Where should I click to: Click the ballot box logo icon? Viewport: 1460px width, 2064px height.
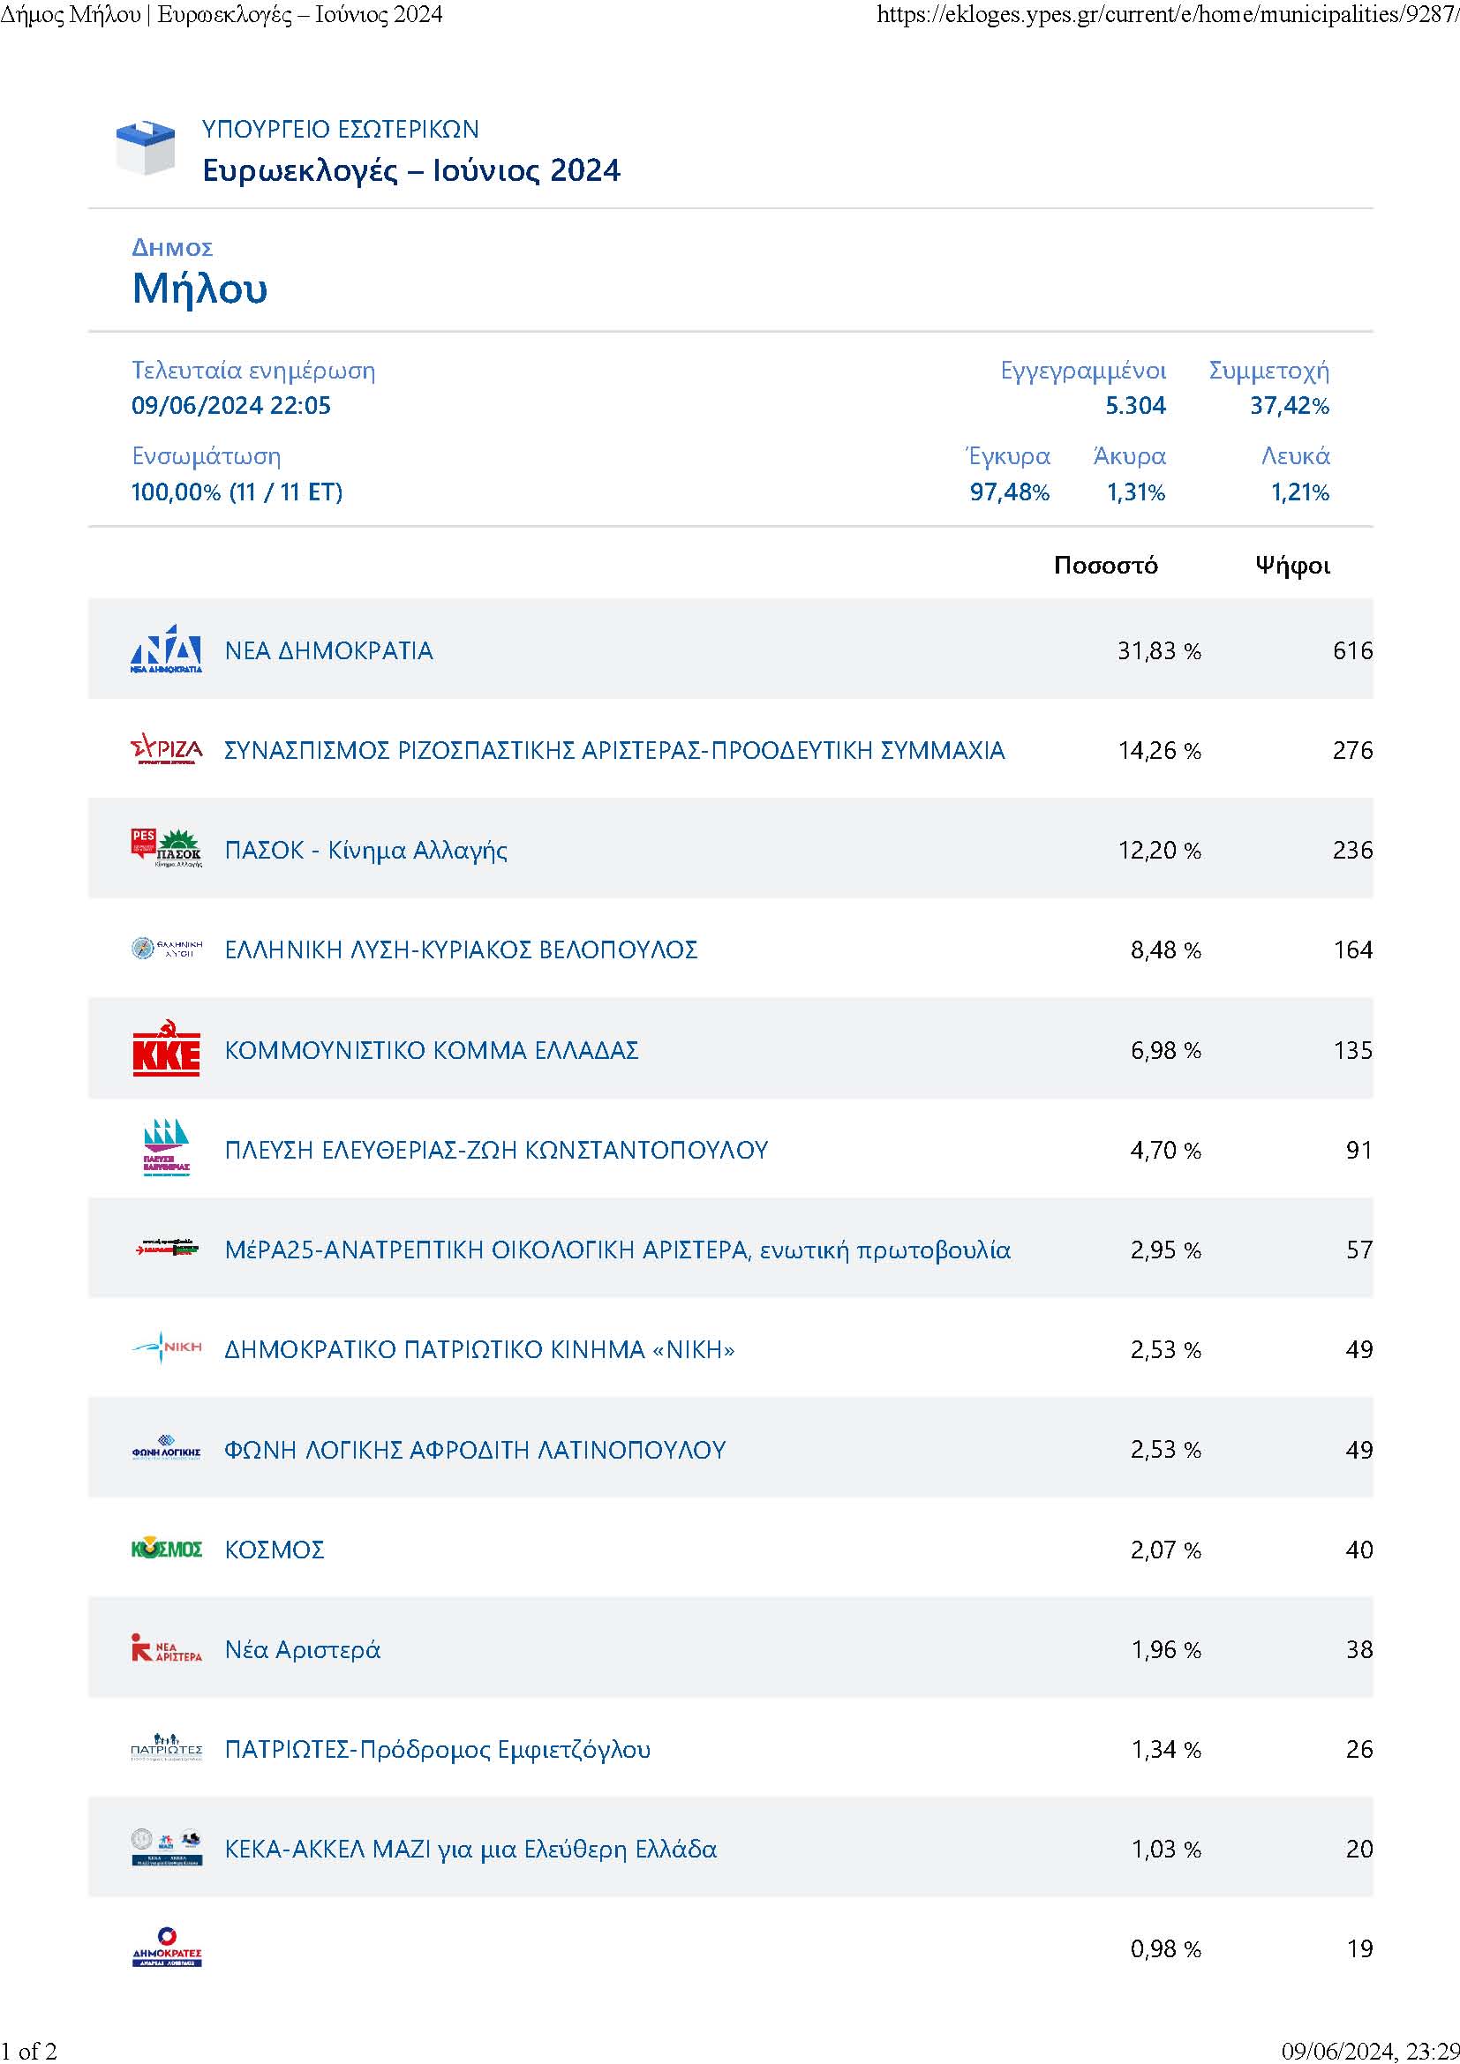(146, 147)
